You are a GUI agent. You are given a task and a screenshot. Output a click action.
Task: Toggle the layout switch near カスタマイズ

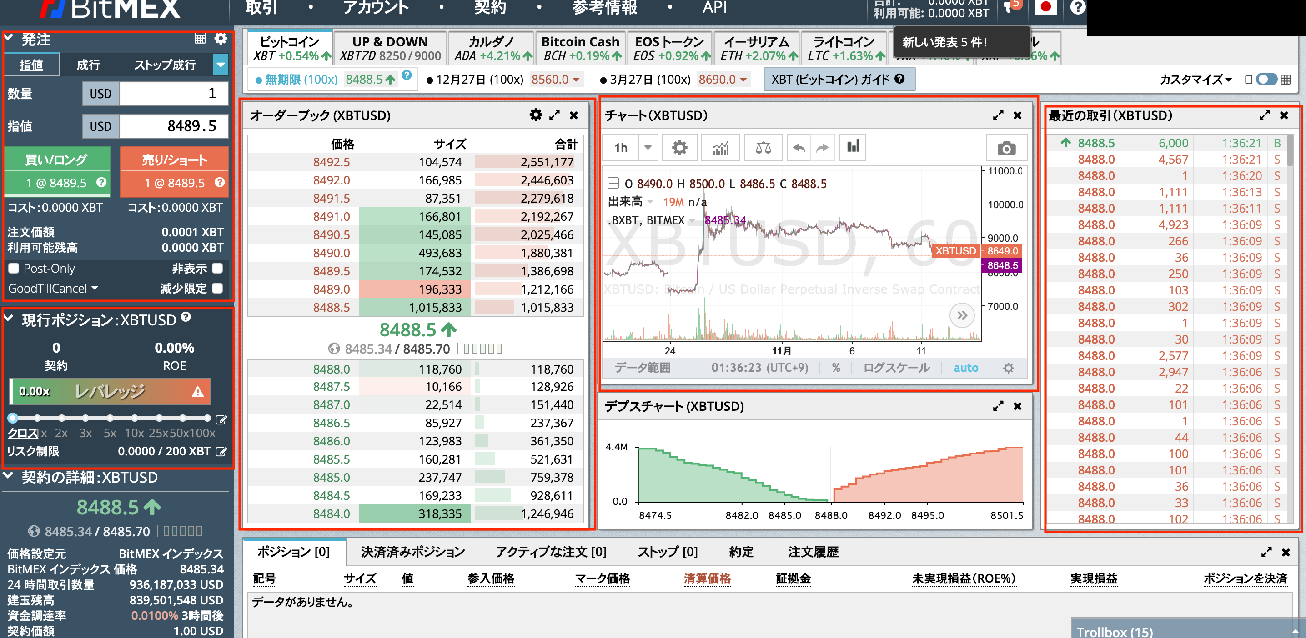1266,80
